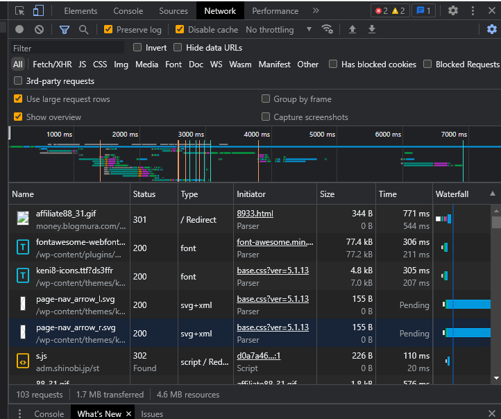Click the record network log button
Image resolution: width=501 pixels, height=419 pixels.
tap(19, 29)
